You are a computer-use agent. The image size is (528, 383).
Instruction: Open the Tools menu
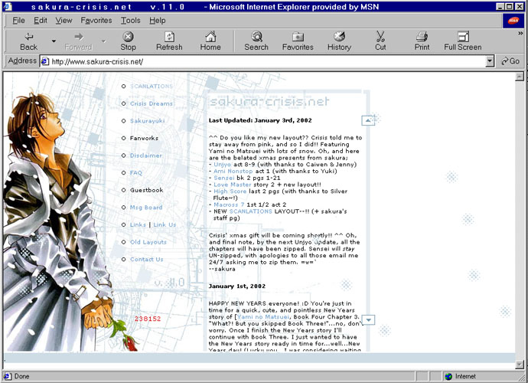[131, 21]
